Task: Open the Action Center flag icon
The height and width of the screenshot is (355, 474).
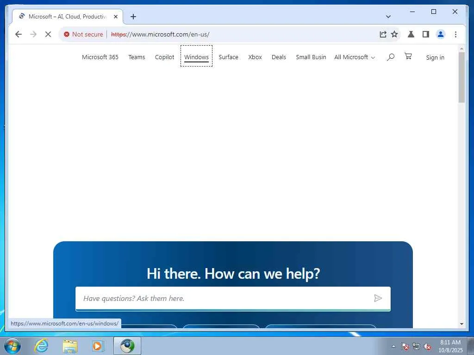Action: [405, 347]
